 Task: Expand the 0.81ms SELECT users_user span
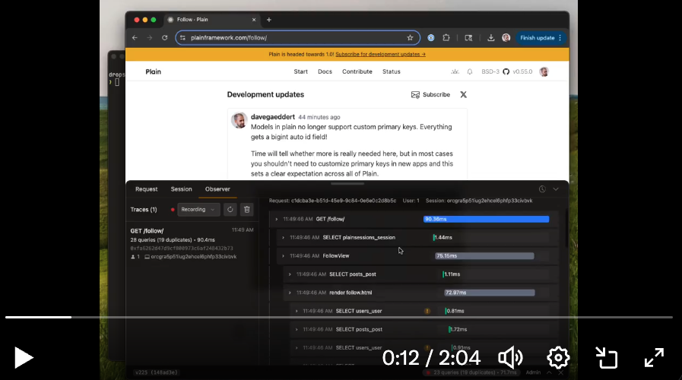[297, 312]
